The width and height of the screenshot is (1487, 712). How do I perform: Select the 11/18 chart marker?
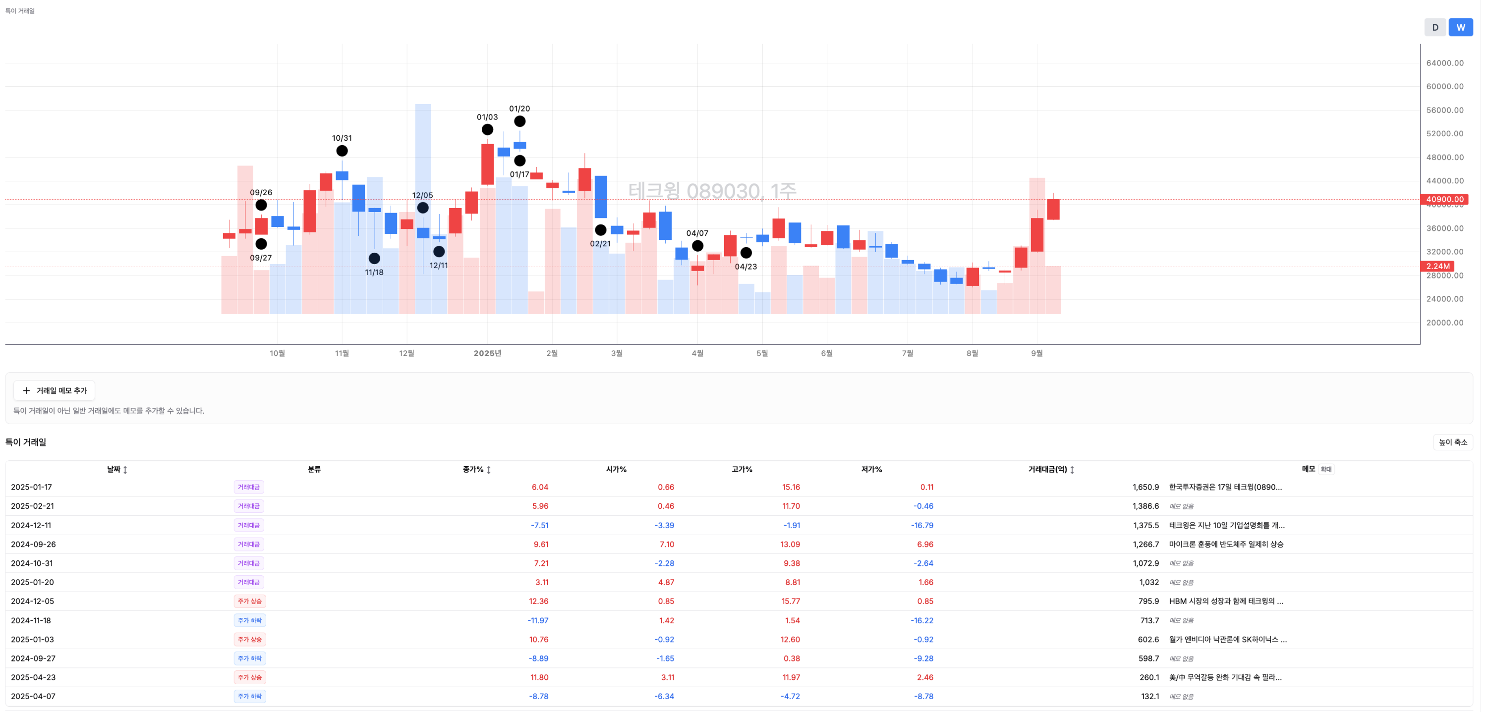pyautogui.click(x=374, y=258)
